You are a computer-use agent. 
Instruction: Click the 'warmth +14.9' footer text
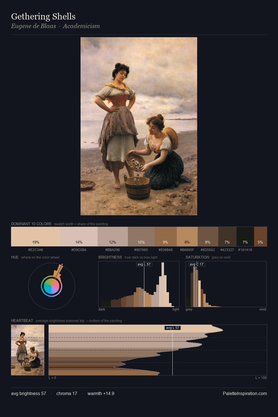coord(101,394)
